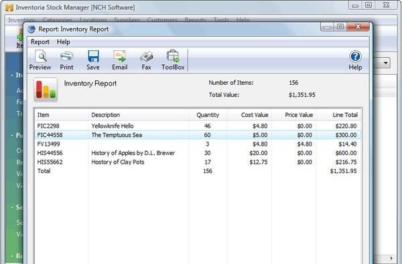Sort by the Line Total column header

338,115
